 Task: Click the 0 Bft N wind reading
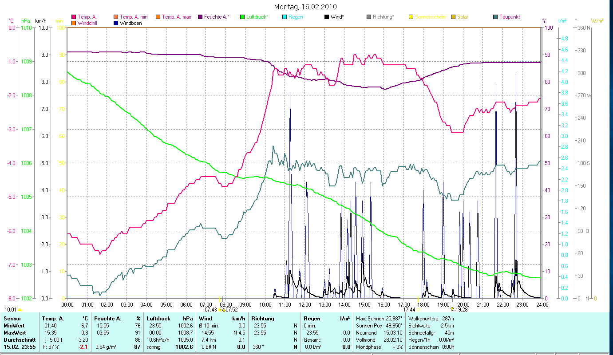pos(208,347)
